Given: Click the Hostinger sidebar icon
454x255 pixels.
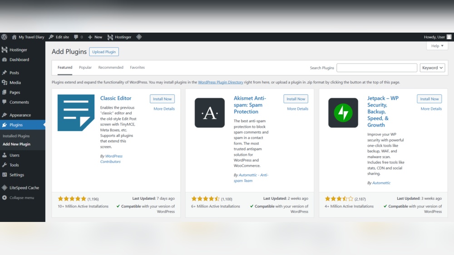Looking at the screenshot, I should (5, 50).
